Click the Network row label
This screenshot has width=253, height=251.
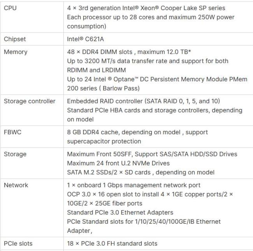(x=16, y=185)
